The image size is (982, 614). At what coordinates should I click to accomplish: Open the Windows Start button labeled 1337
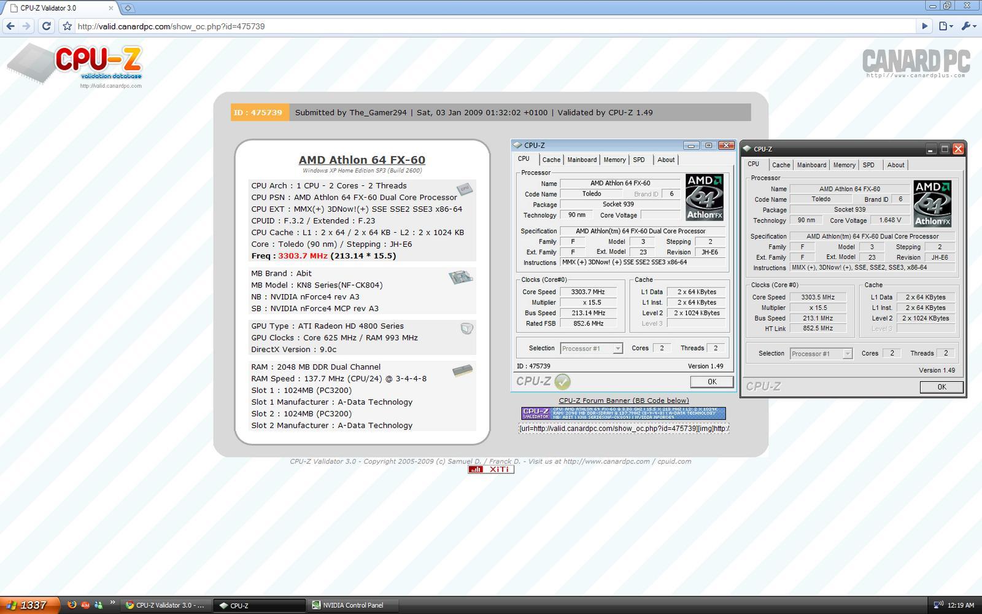(x=30, y=605)
